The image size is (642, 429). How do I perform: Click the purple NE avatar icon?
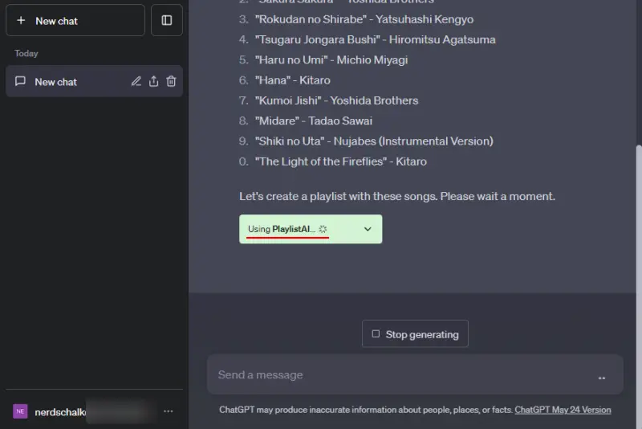pos(20,411)
